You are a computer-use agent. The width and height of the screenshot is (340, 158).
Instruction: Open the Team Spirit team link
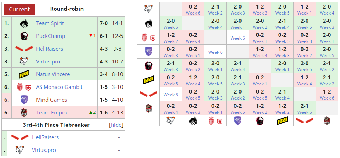(x=50, y=23)
